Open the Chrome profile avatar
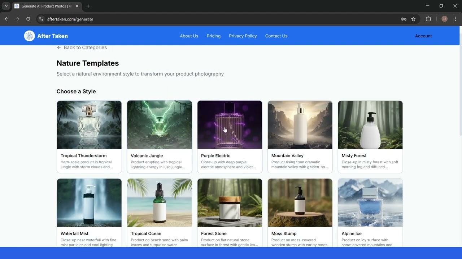Image resolution: width=462 pixels, height=259 pixels. click(x=444, y=19)
